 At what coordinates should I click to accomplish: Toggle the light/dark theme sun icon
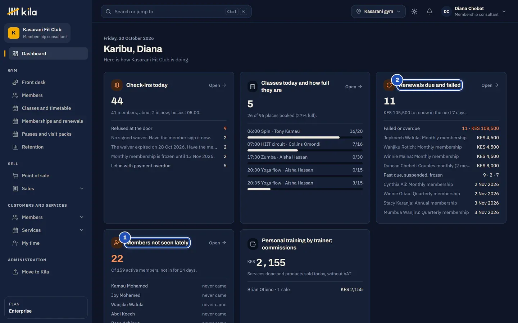point(414,11)
